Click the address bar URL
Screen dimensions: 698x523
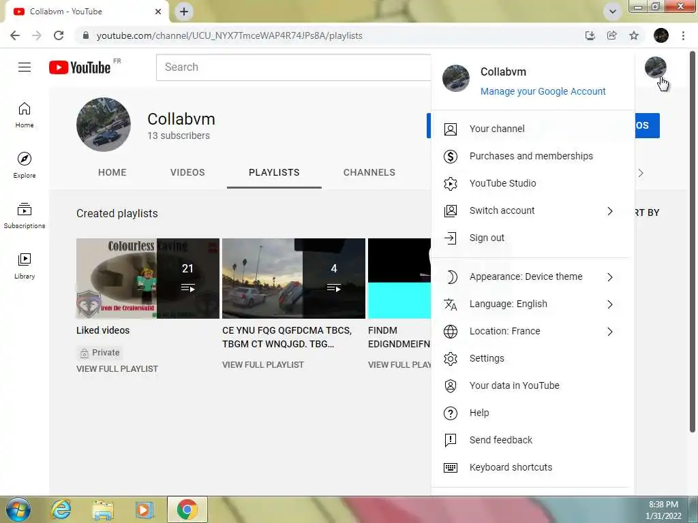(229, 35)
